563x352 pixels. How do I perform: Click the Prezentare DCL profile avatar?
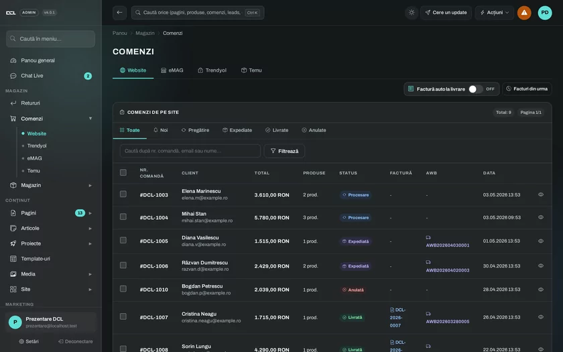15,322
